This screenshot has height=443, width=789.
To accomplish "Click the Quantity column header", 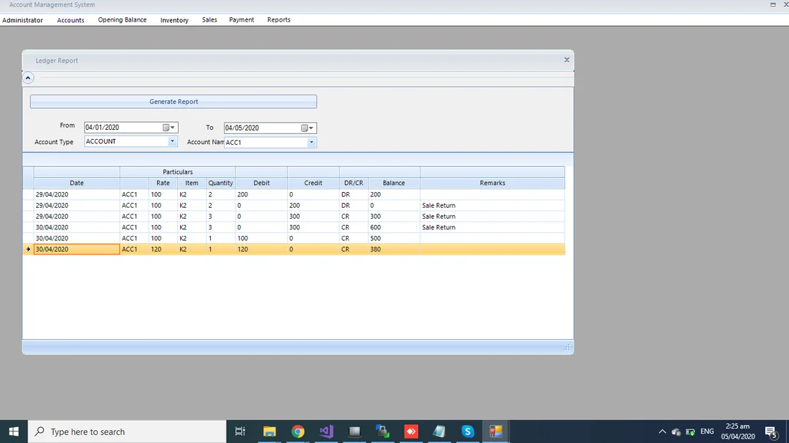I will [220, 183].
